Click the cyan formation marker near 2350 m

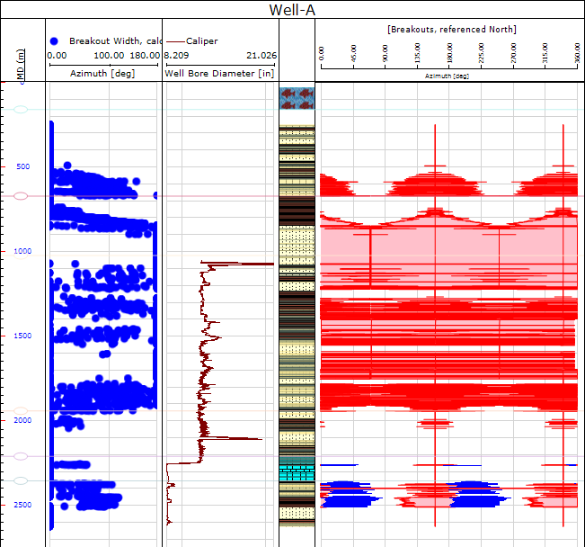[22, 480]
